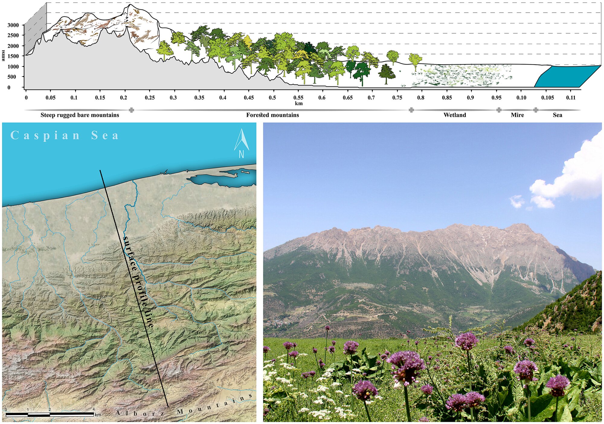Click the marker between bare and forested mountains
Screen dimensions: 604x424
click(131, 110)
